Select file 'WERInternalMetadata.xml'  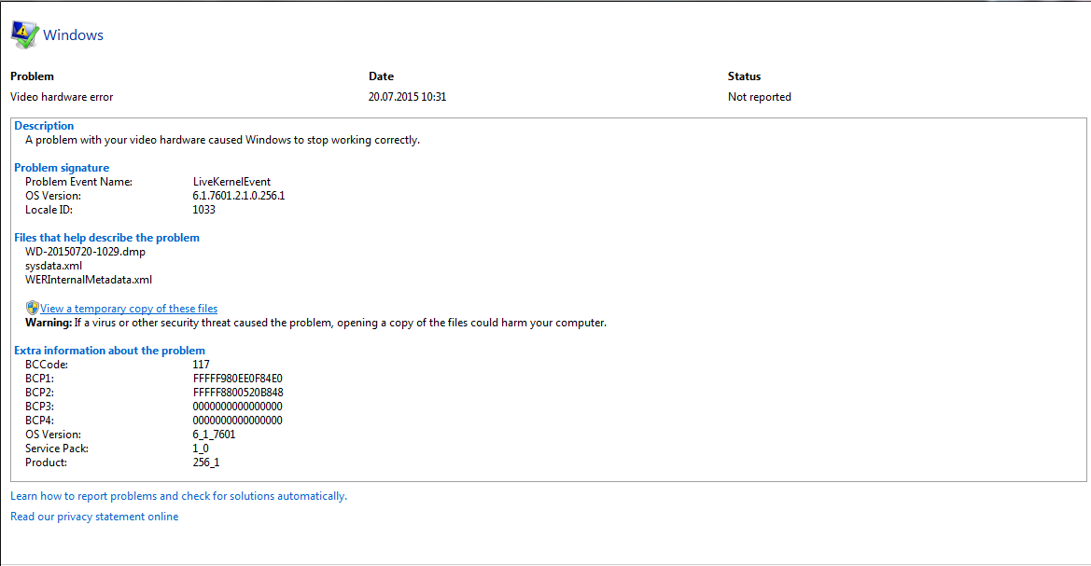pos(89,280)
